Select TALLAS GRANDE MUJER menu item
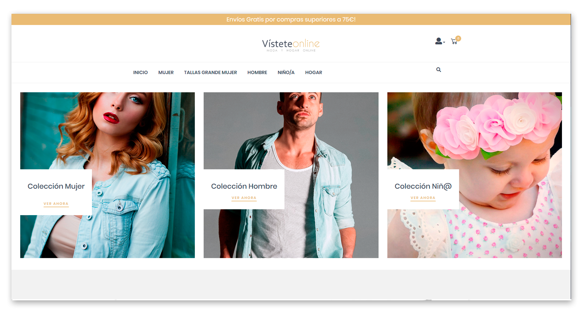The width and height of the screenshot is (584, 313). pos(210,72)
